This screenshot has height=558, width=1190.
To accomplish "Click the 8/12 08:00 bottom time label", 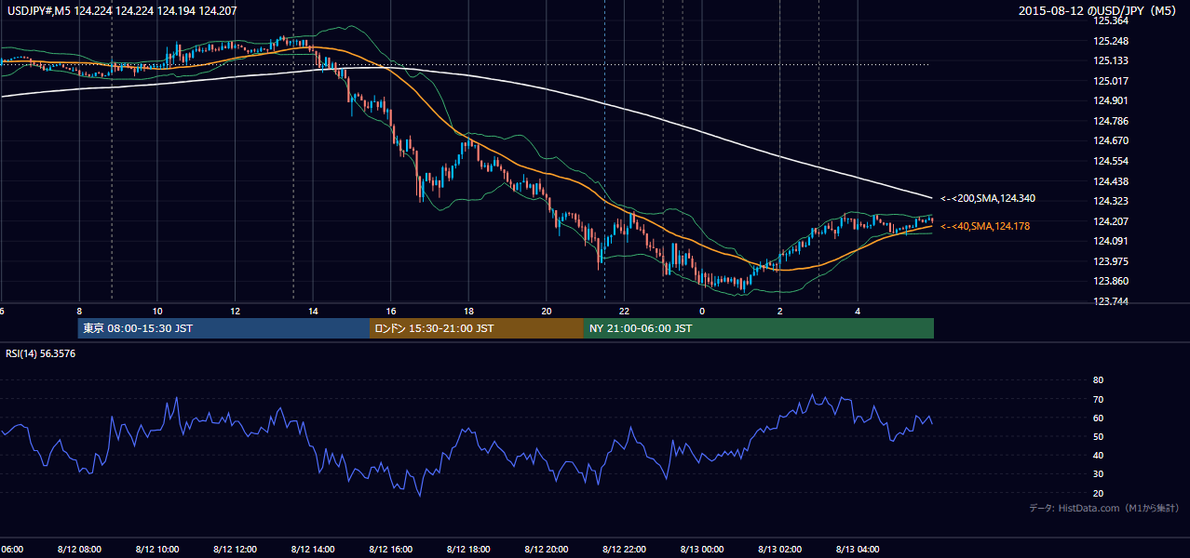I will pos(79,549).
